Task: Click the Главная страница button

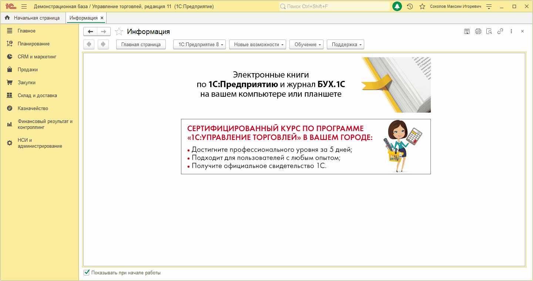Action: (141, 44)
